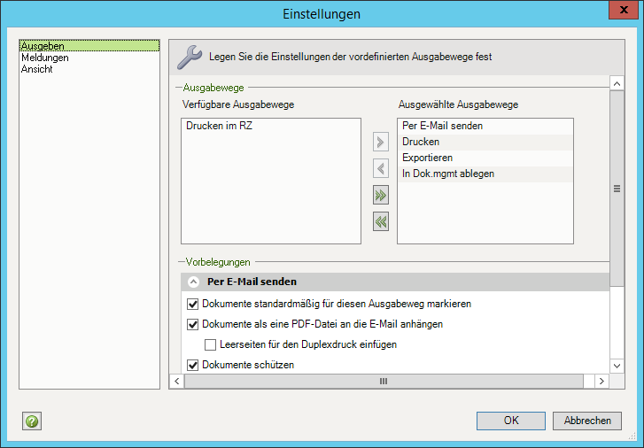
Task: Click the double left arrow remove-all button
Action: [x=381, y=221]
